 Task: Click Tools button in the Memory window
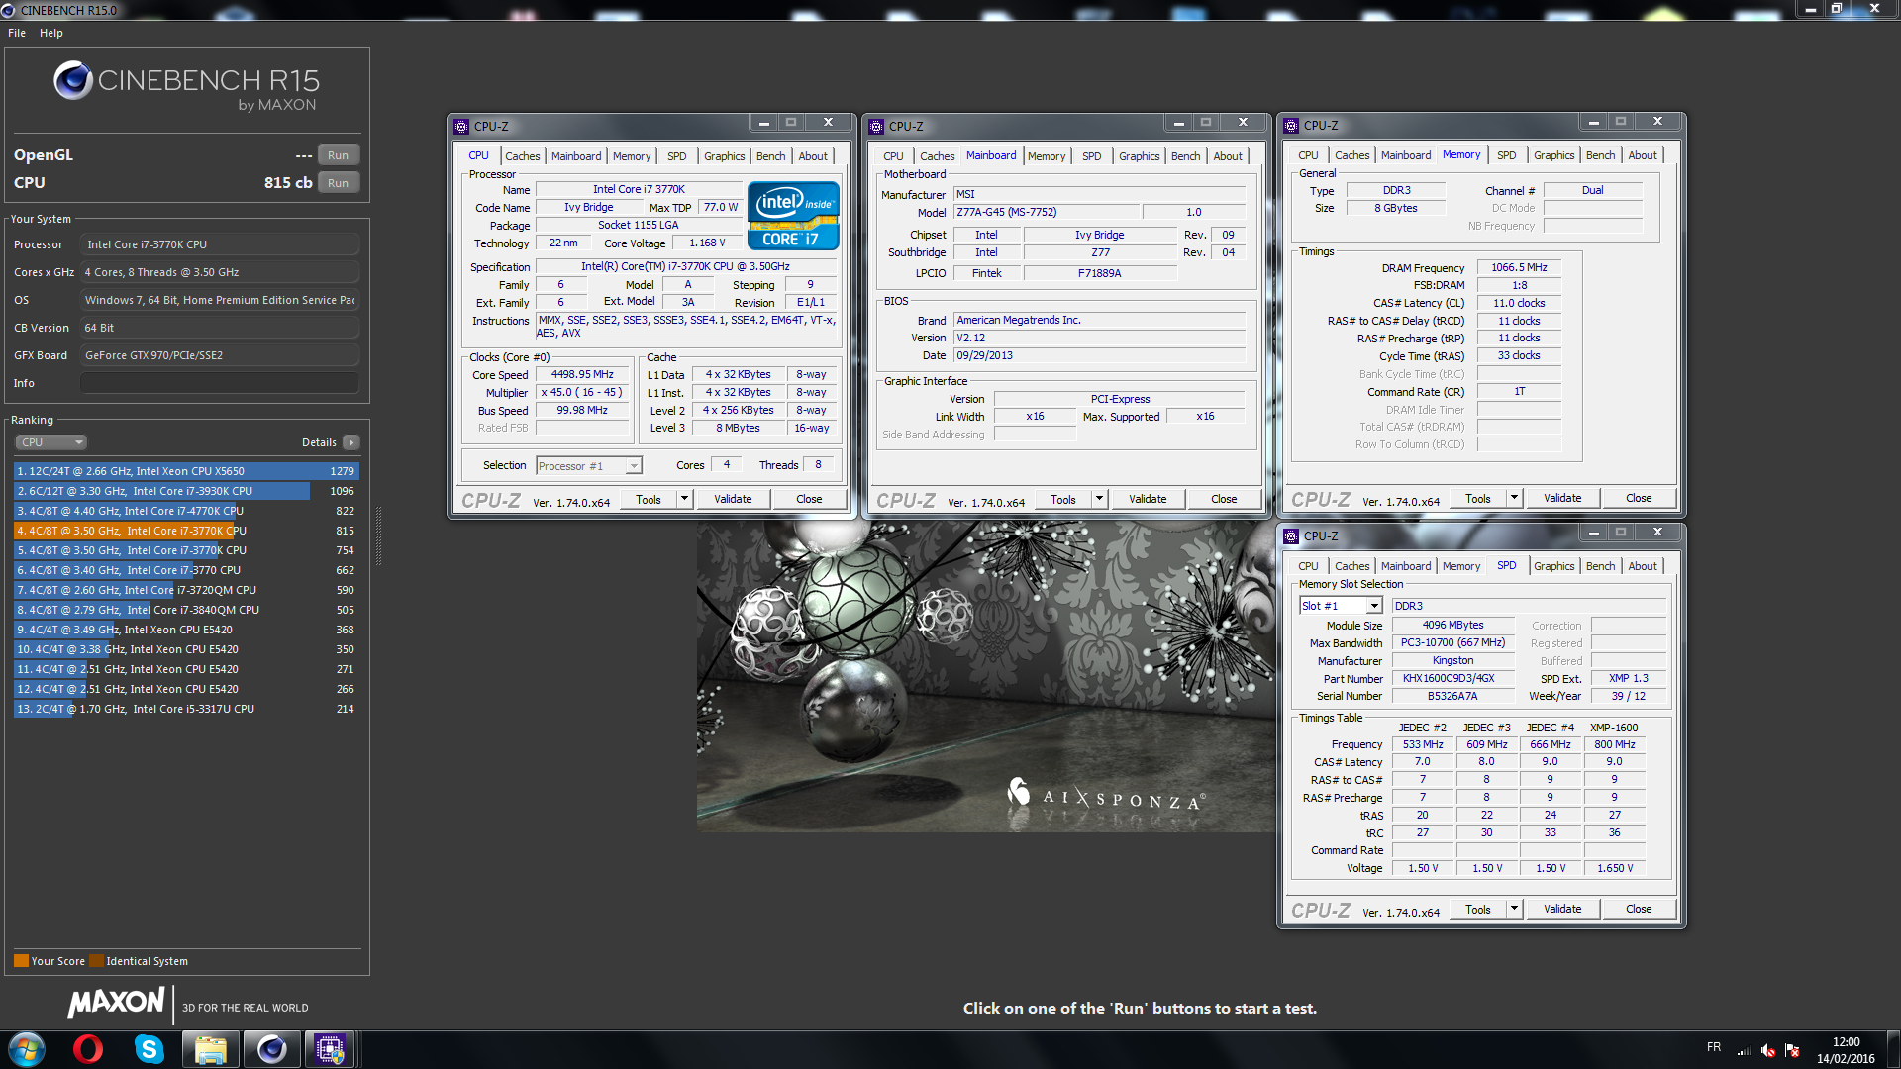coord(1477,498)
